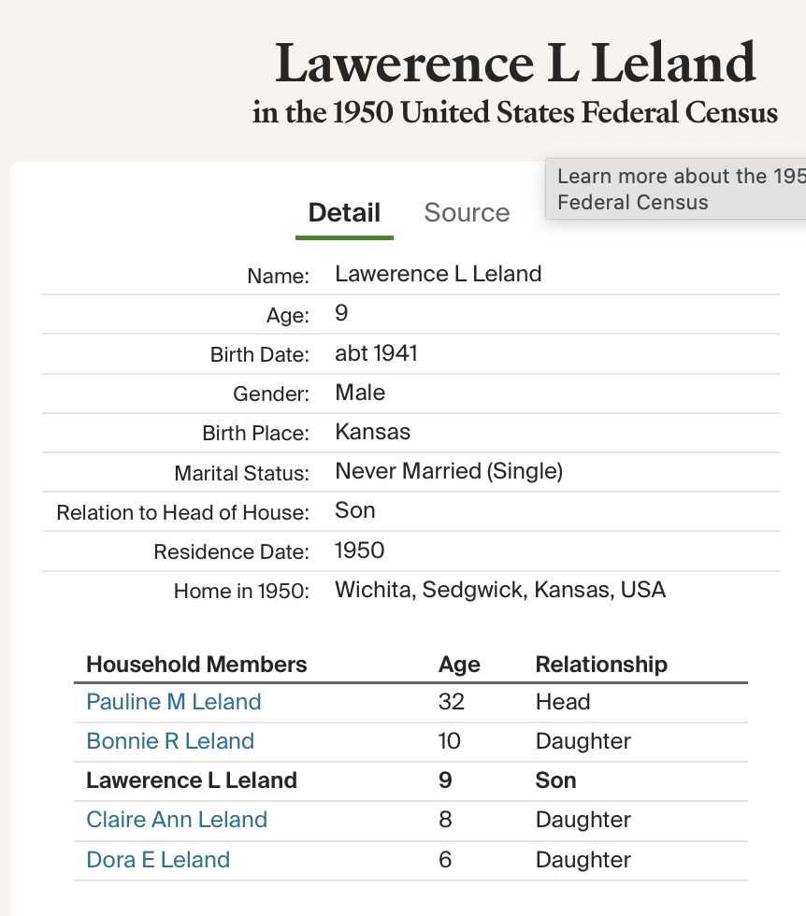Screen dimensions: 806x916
Task: Switch to the Detail tab
Action: (x=344, y=213)
